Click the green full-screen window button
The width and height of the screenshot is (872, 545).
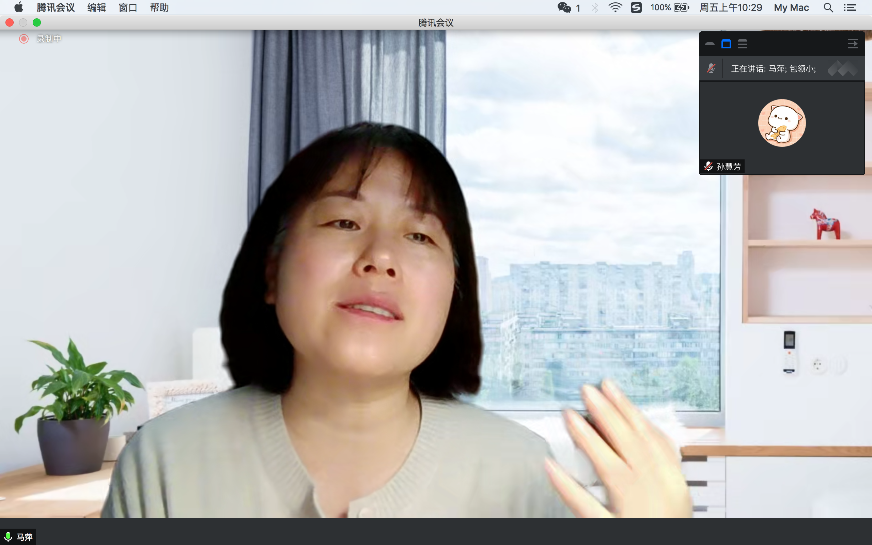click(x=37, y=23)
